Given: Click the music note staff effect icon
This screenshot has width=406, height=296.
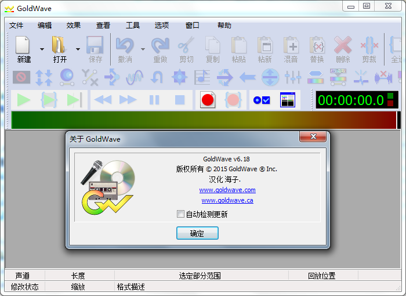Looking at the screenshot, I should point(202,77).
